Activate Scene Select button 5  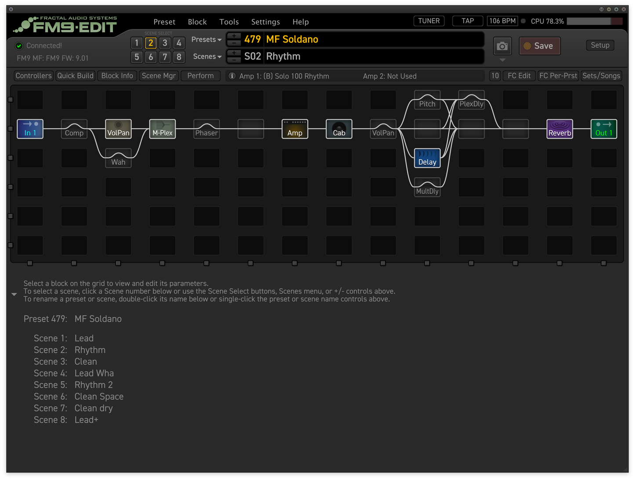(x=137, y=57)
